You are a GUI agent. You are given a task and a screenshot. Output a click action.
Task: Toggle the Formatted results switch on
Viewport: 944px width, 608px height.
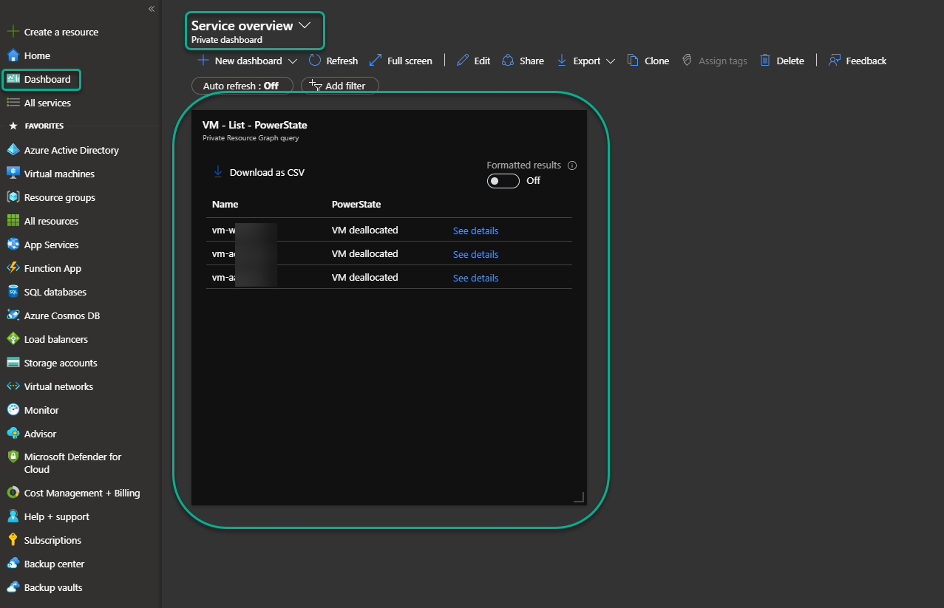tap(503, 181)
